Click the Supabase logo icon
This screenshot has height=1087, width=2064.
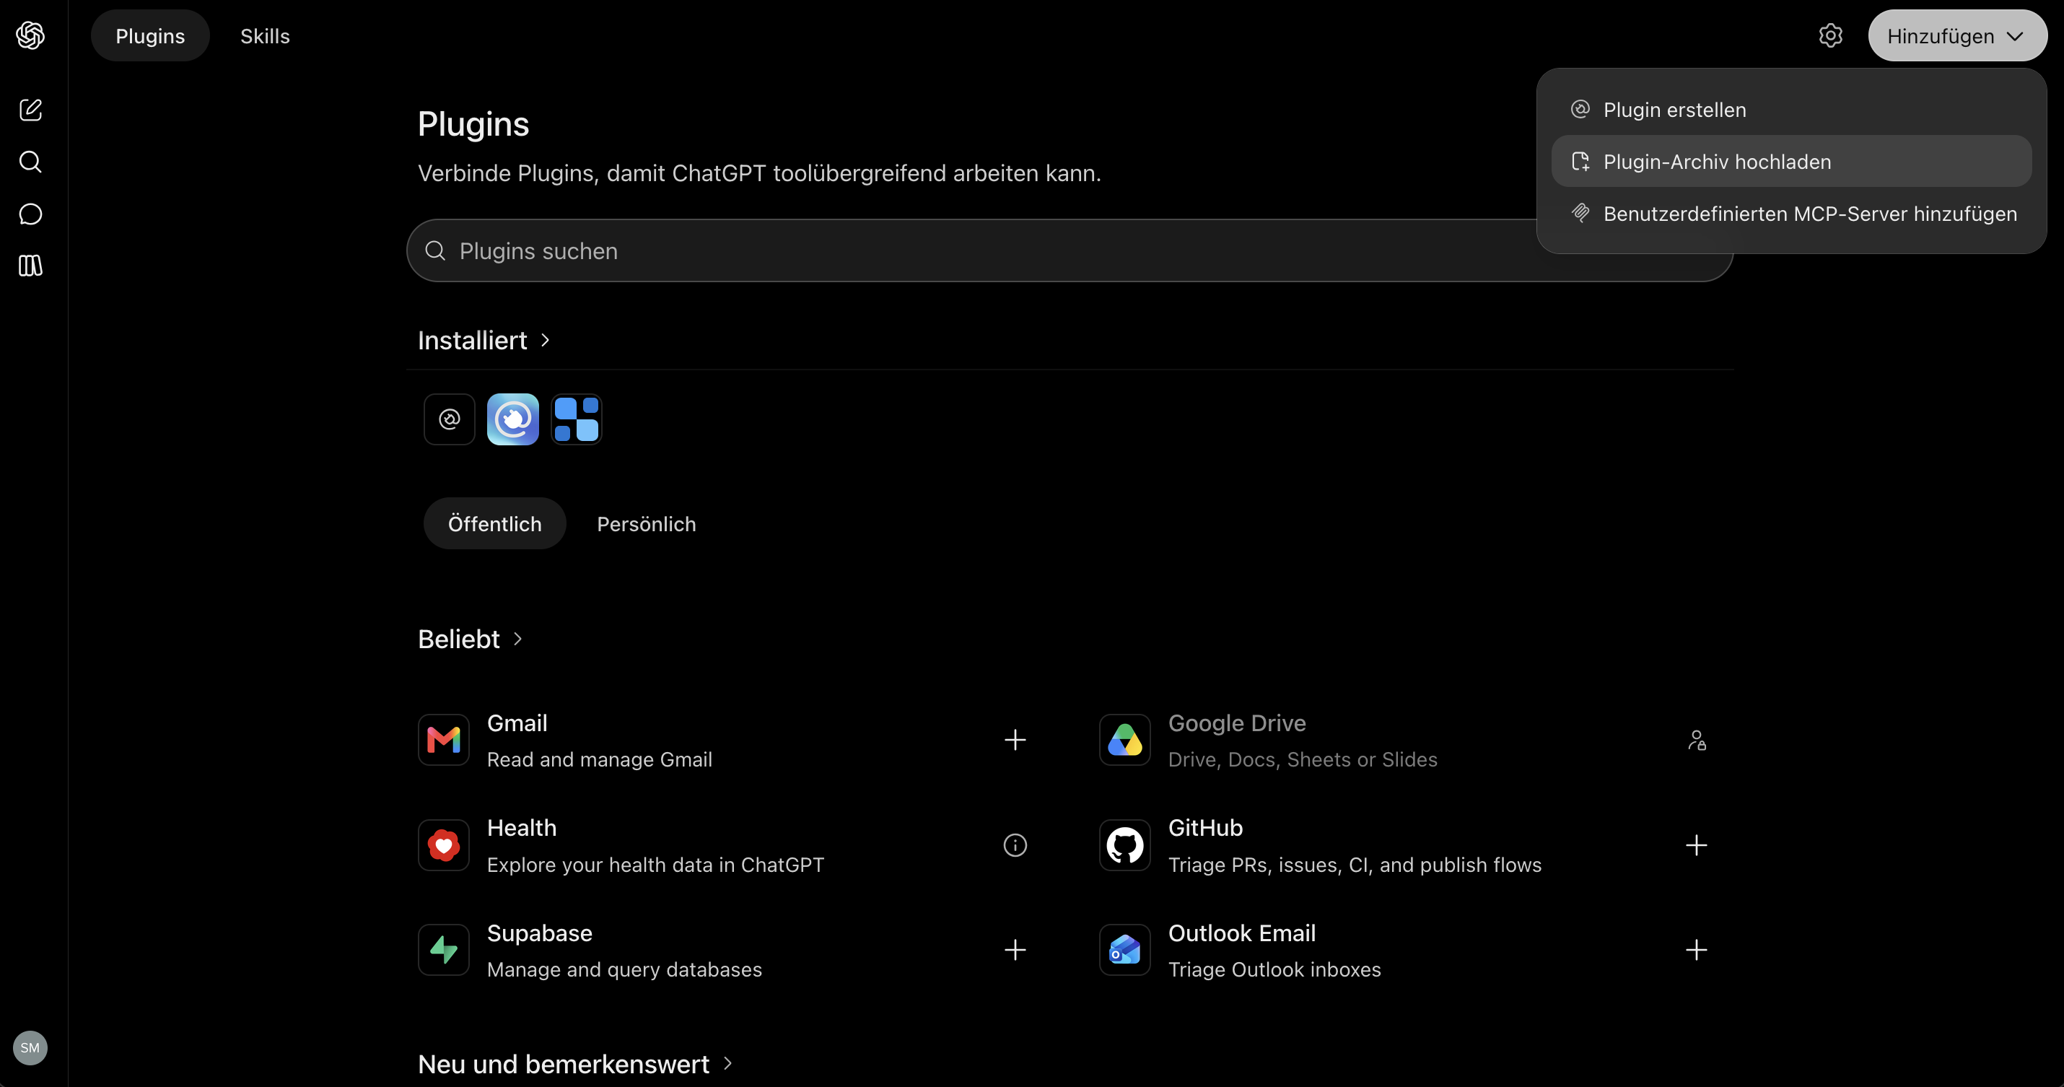pos(444,950)
